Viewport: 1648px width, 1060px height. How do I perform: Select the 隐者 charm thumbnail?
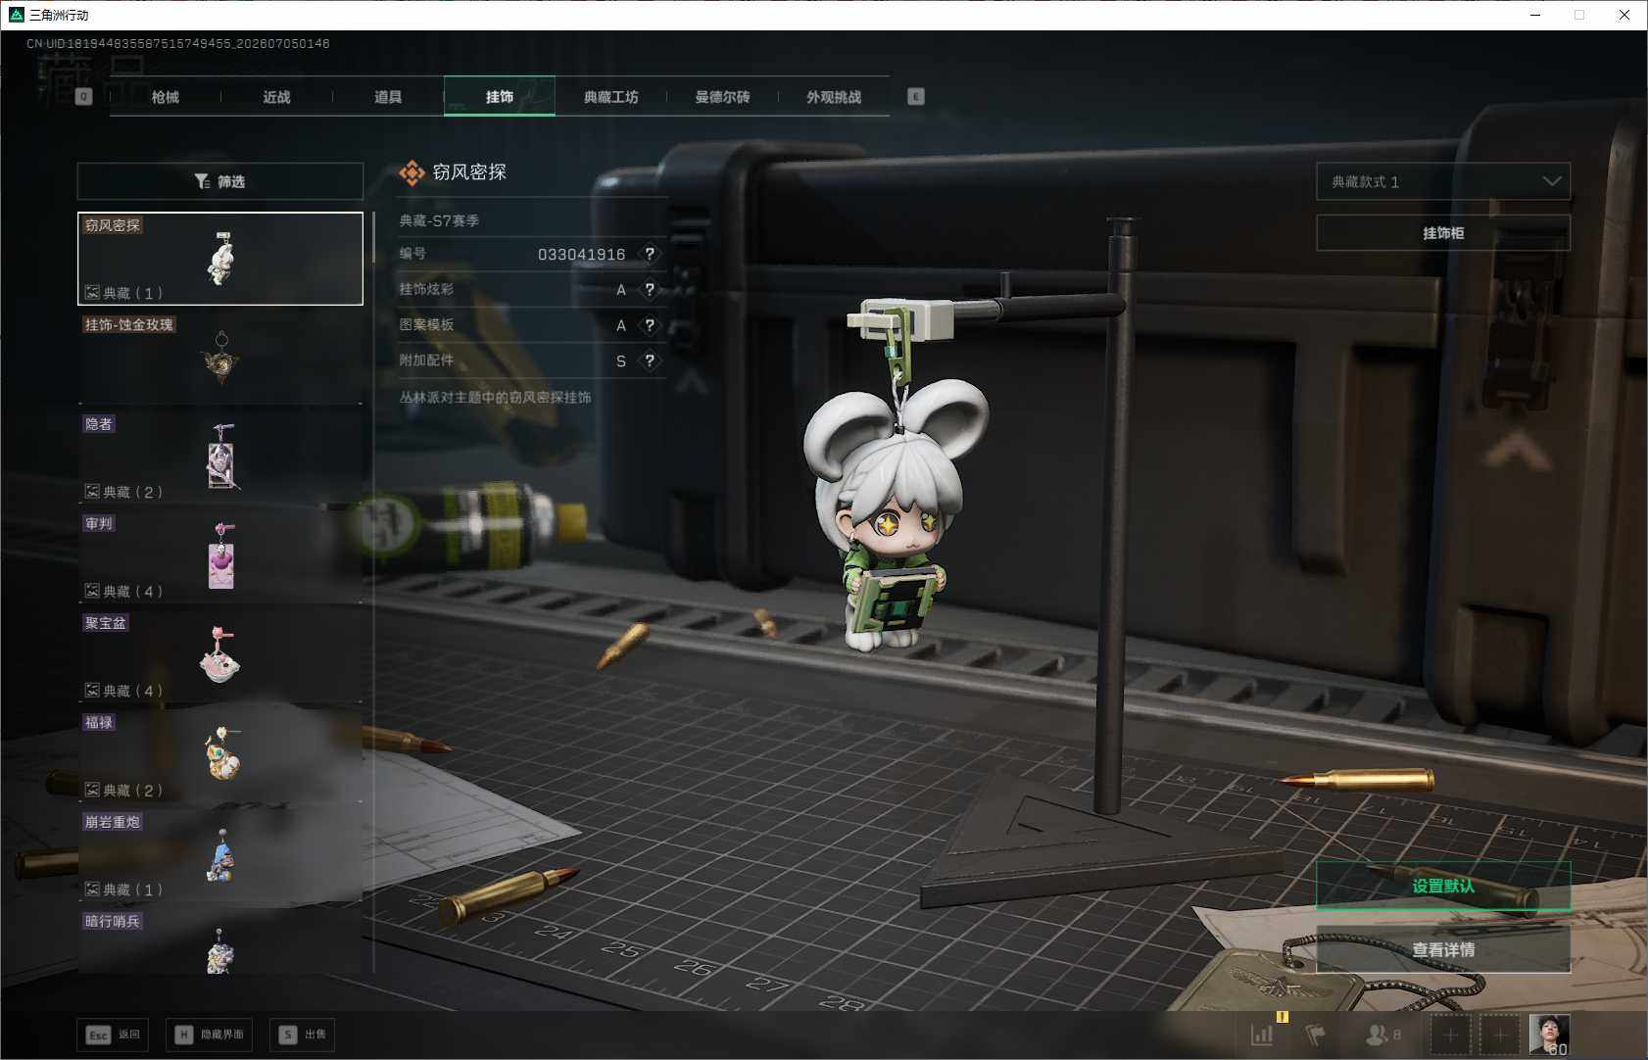tap(220, 457)
